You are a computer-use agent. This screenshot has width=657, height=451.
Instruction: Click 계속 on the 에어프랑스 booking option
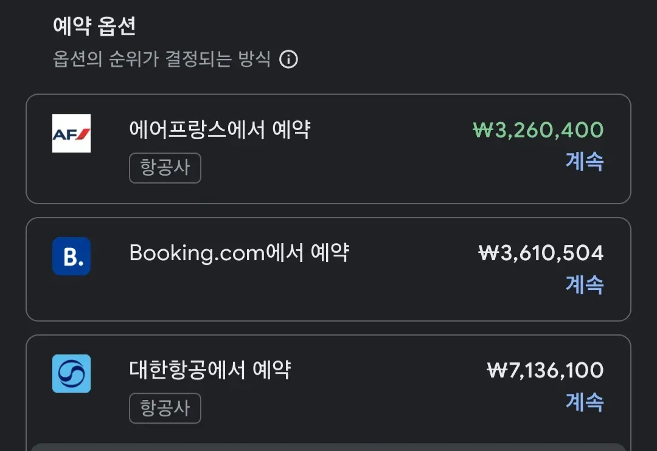(585, 163)
